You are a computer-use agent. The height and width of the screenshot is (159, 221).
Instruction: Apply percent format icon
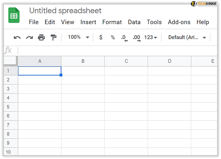pos(113,38)
